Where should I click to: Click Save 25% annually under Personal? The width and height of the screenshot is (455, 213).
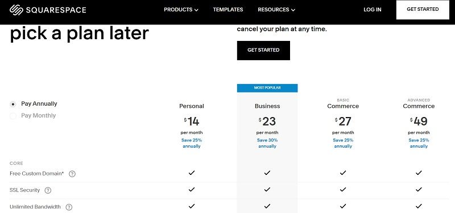[192, 143]
